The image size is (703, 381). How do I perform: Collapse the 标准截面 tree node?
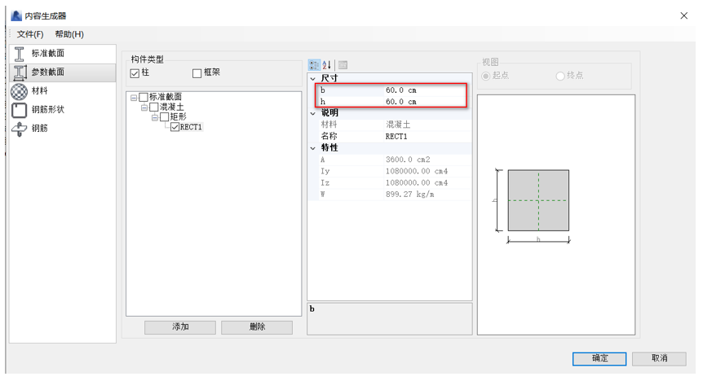click(133, 98)
